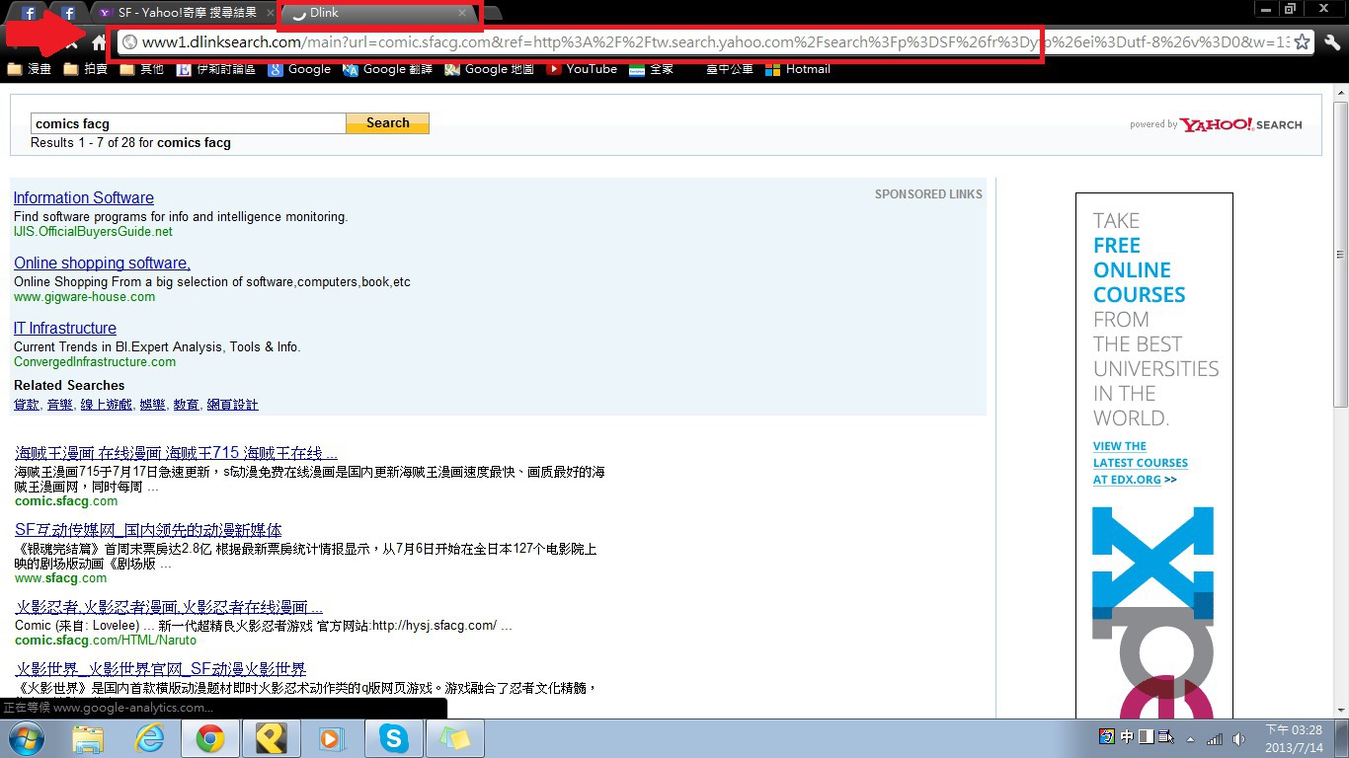The width and height of the screenshot is (1349, 758).
Task: Open the 全家 bookmark
Action: (x=652, y=69)
